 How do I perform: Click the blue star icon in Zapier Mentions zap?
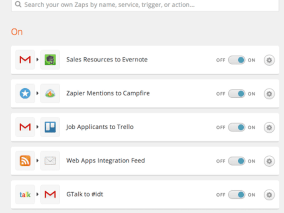pos(25,93)
